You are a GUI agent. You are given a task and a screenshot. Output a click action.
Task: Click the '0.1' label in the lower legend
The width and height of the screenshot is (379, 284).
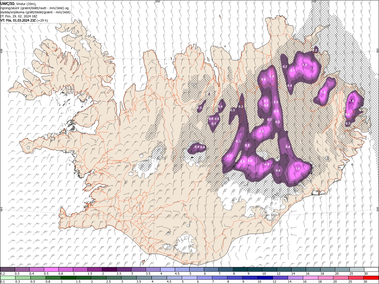click(x=2, y=282)
